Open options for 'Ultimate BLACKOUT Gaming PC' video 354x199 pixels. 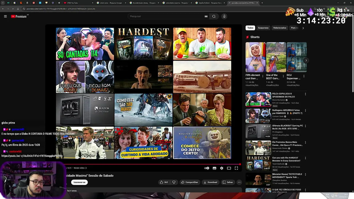305,126
